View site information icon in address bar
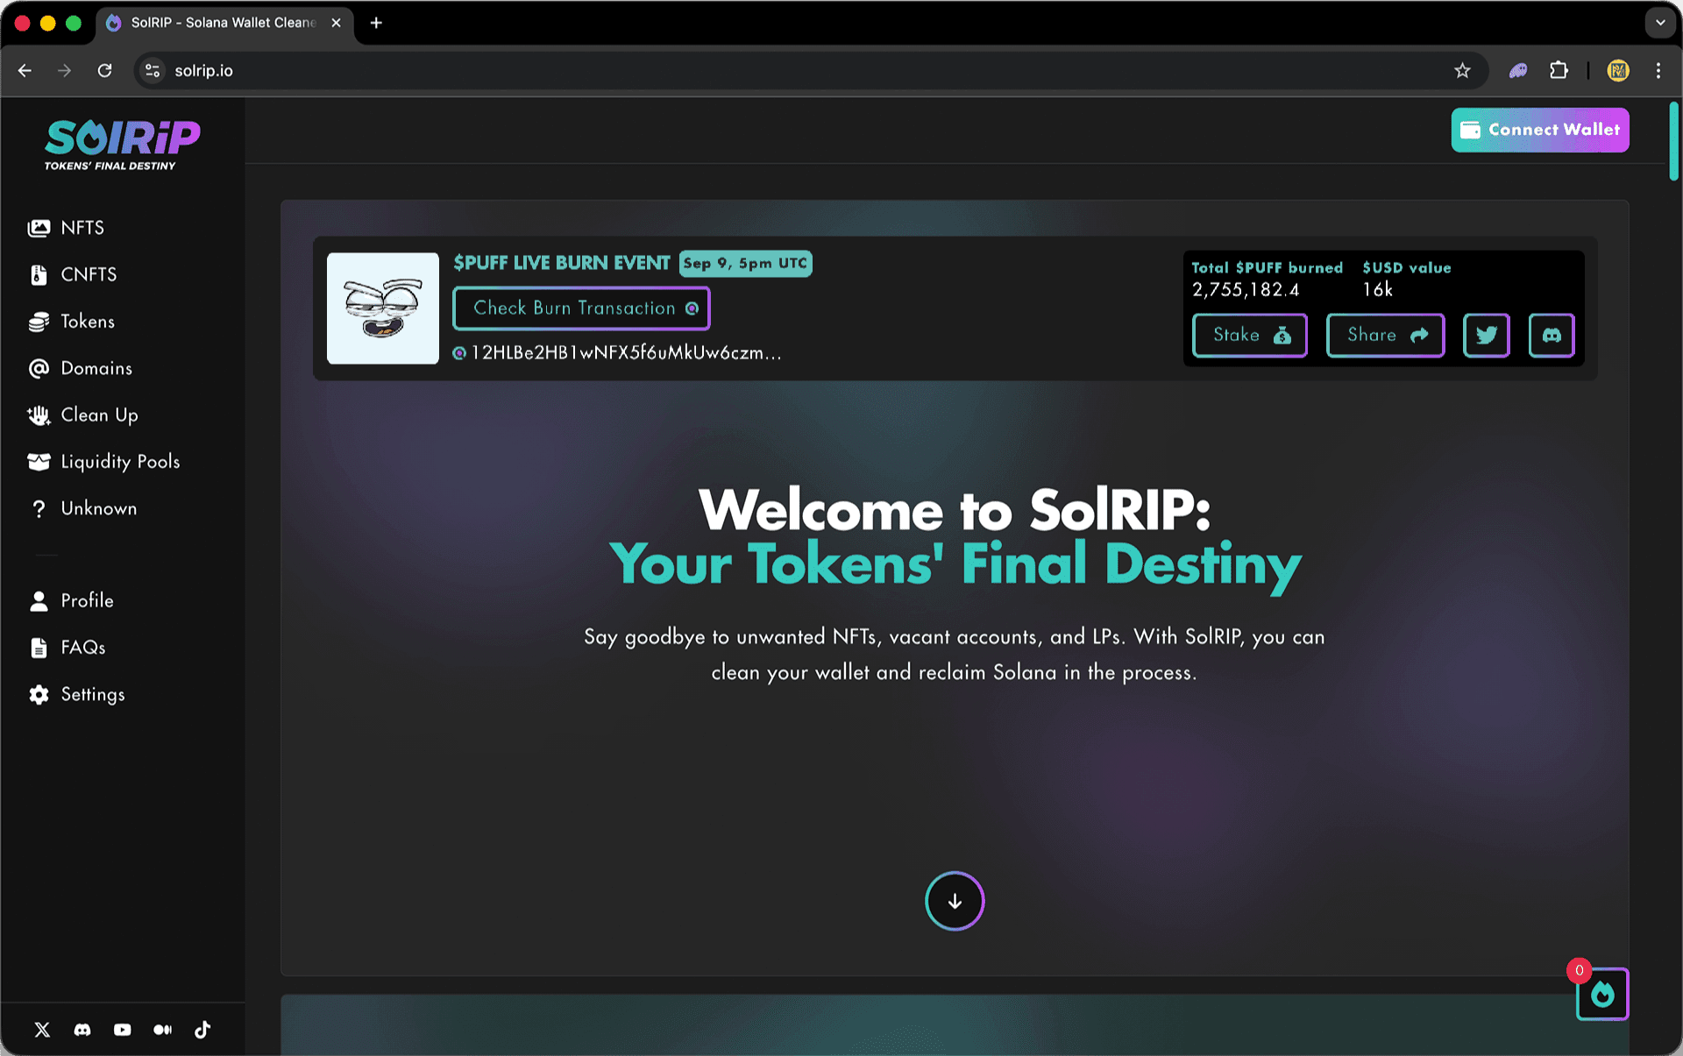 pyautogui.click(x=153, y=71)
